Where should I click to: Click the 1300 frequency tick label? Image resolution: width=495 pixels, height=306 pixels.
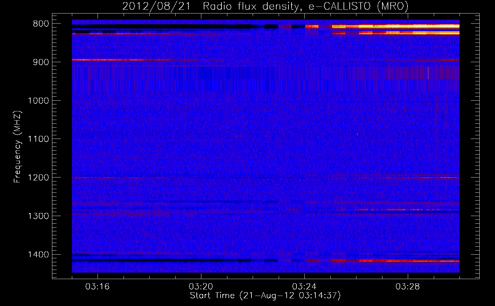(x=38, y=216)
